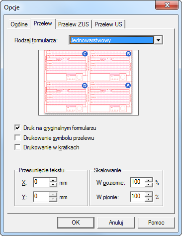182x236 pixels.
Task: Increase the X offset value
Action: (53, 180)
